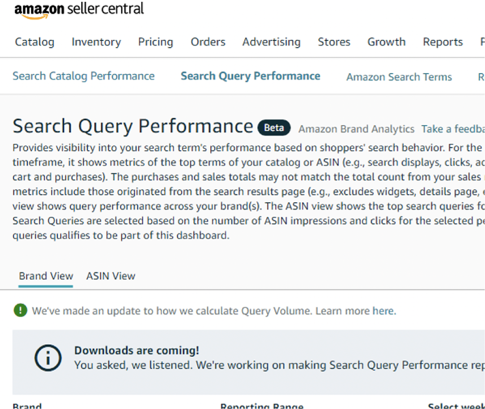Open the Inventory menu
Screen dimensions: 485x409
coord(96,42)
